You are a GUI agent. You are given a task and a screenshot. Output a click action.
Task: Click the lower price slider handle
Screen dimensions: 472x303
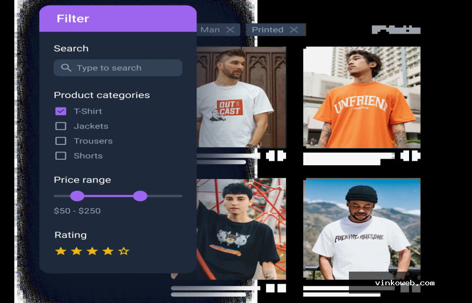(x=77, y=196)
